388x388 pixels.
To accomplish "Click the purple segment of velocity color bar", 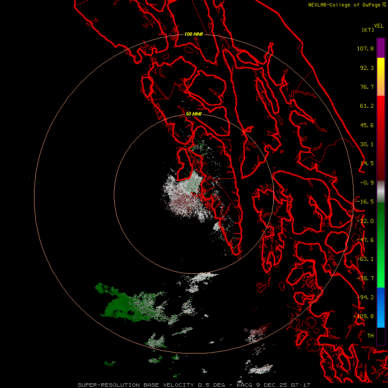I will [x=381, y=48].
